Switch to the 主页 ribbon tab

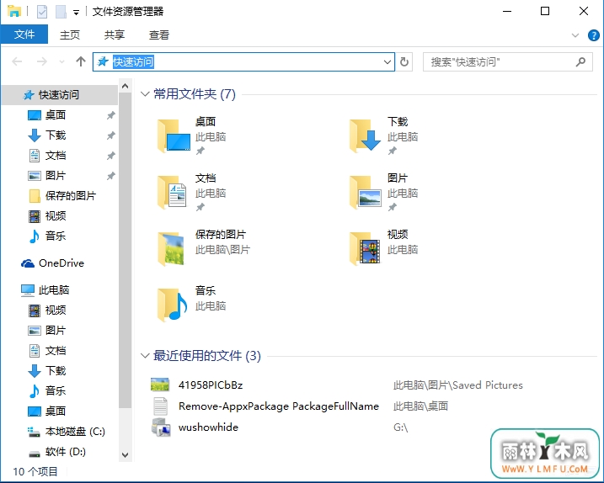(x=70, y=35)
